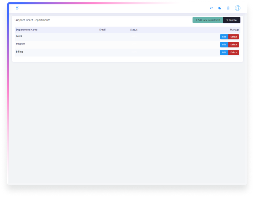Click the Department Name column header
Screen dimensions: 254x197
27,30
